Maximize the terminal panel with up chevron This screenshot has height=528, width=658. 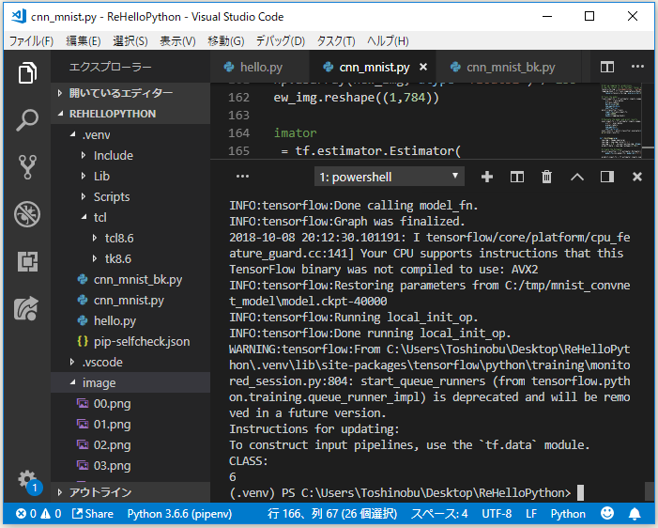coord(577,178)
